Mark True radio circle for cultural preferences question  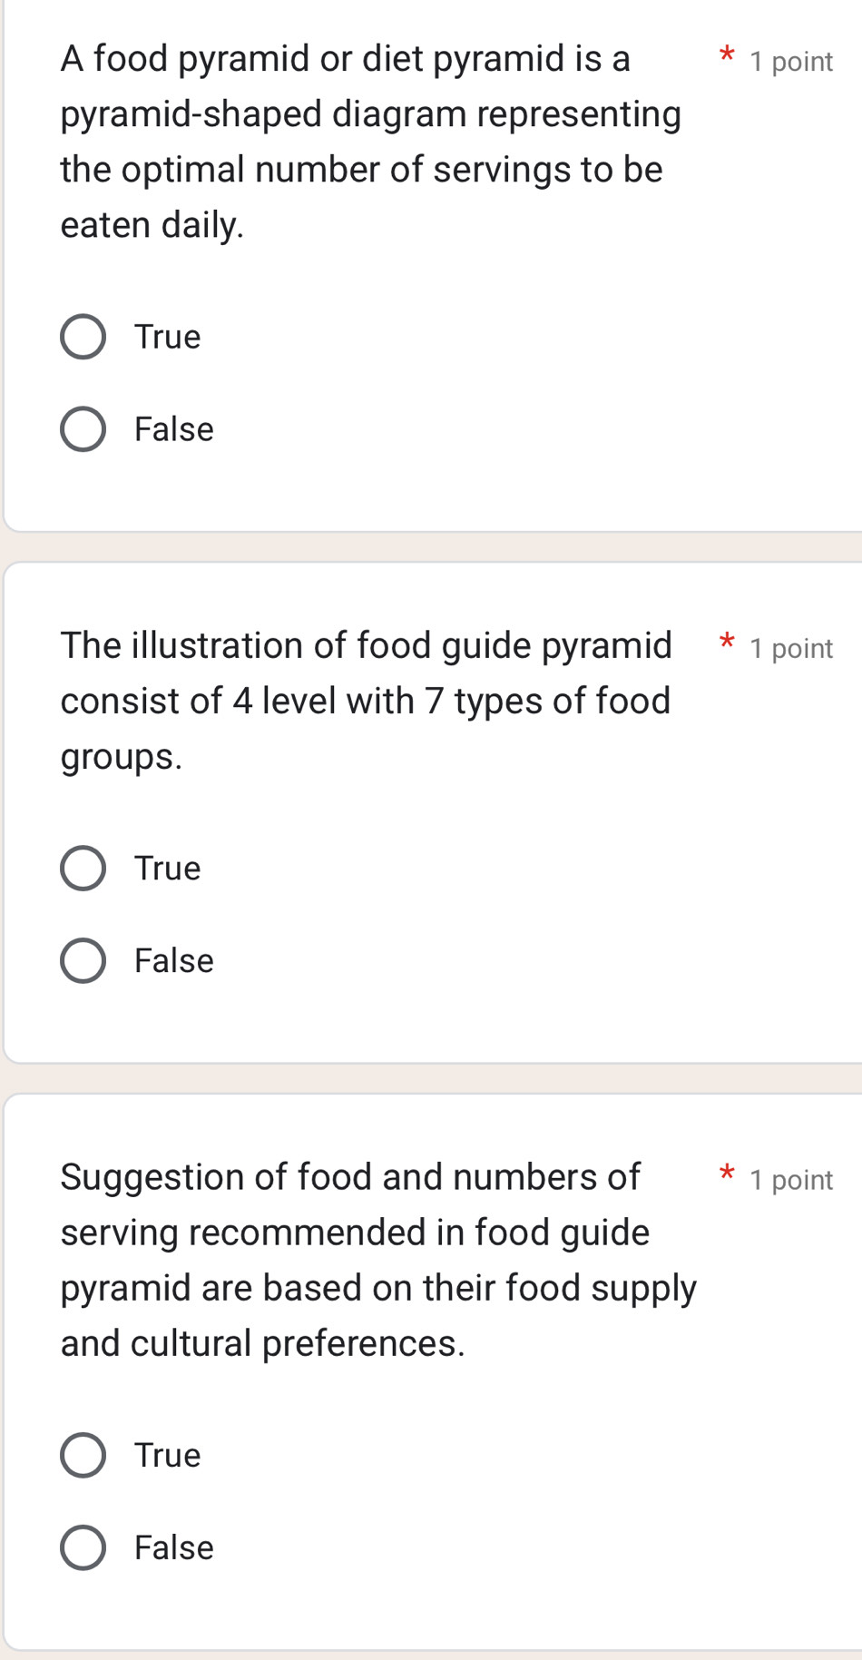tap(83, 1456)
